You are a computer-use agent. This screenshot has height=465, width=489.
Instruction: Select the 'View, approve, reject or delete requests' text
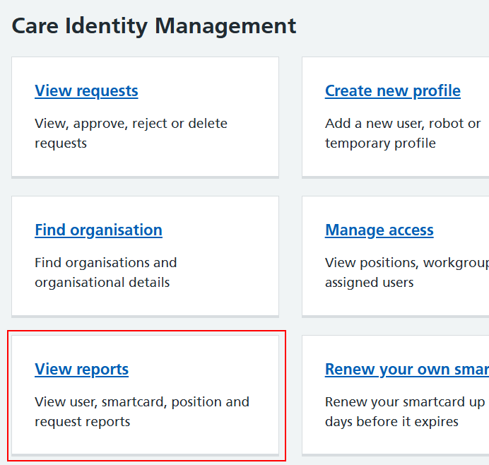point(131,134)
